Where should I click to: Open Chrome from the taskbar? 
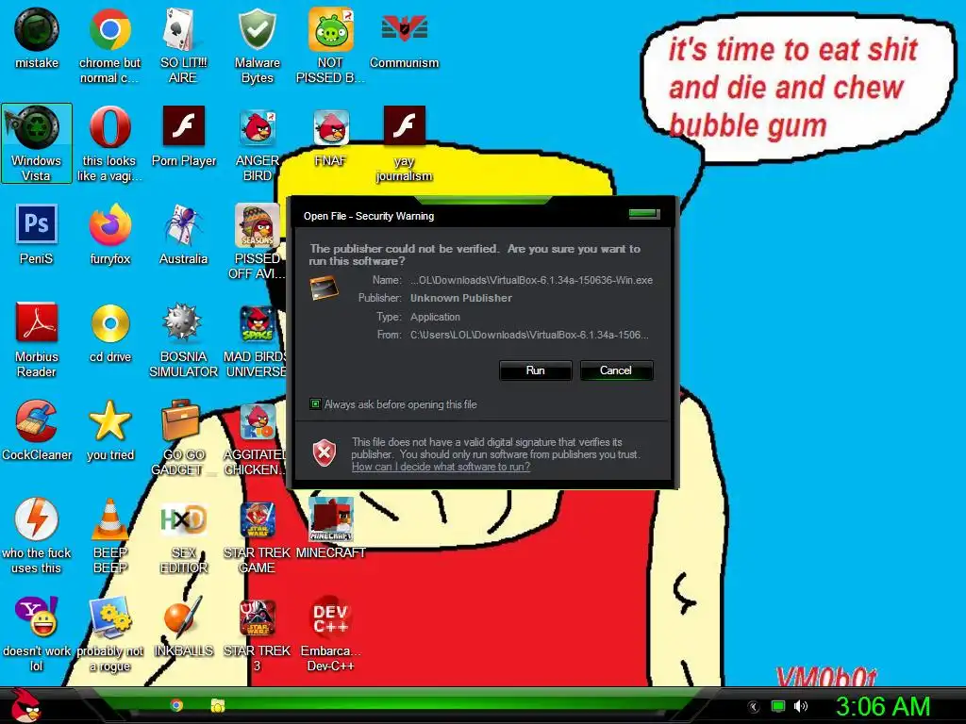[x=176, y=705]
